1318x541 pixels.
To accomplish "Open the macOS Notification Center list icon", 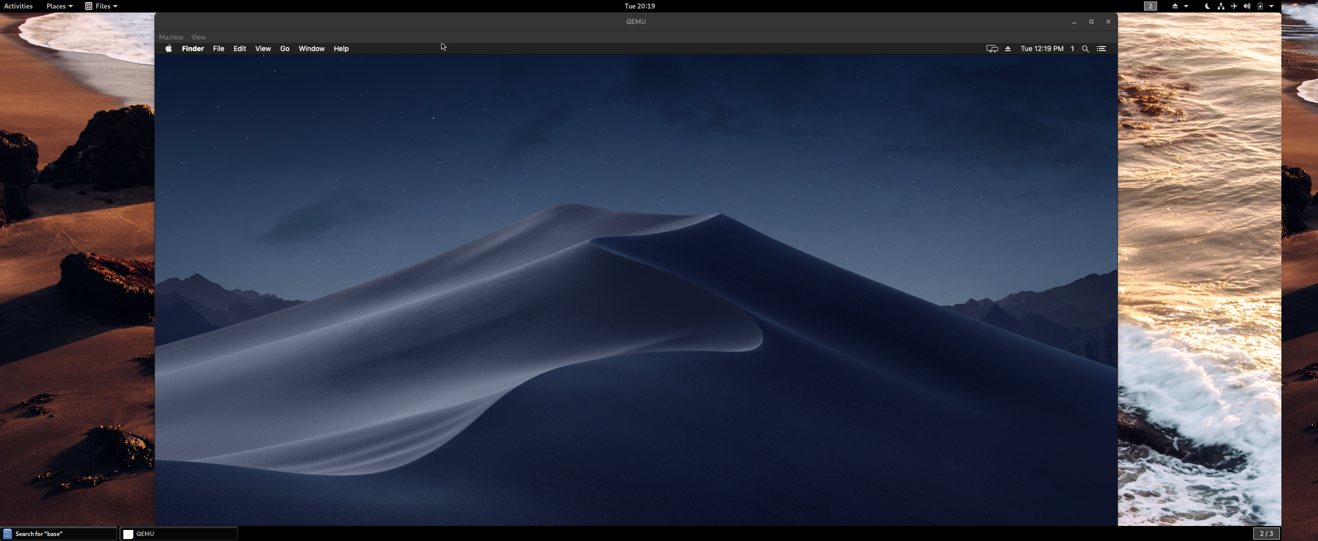I will click(x=1101, y=49).
